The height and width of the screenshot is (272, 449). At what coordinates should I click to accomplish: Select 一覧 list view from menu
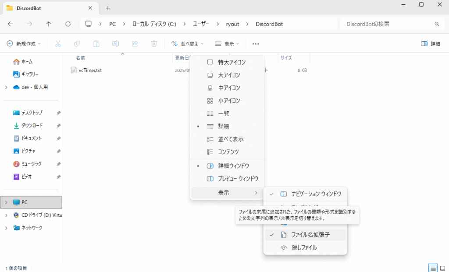(224, 113)
